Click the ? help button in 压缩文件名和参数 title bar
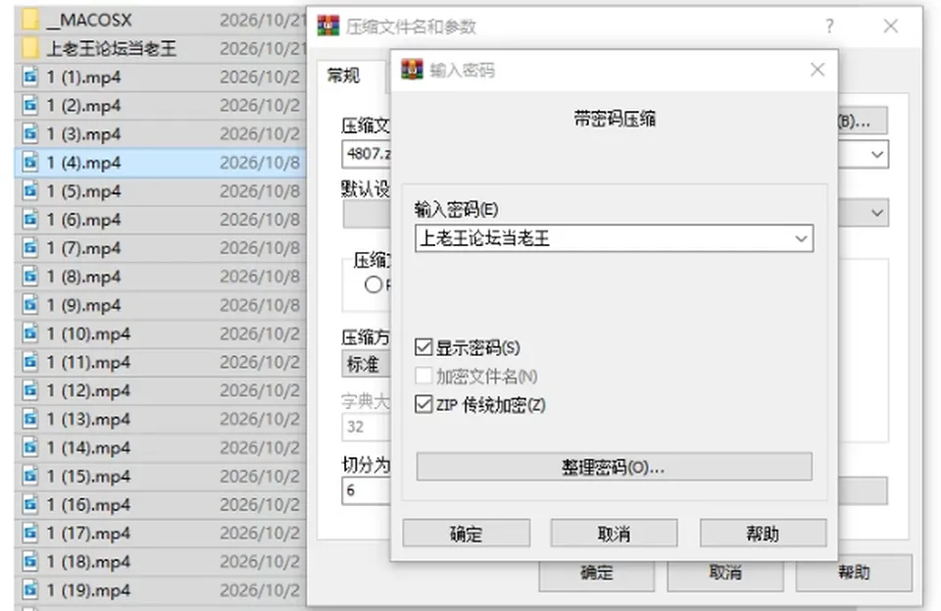The width and height of the screenshot is (941, 611). 829,25
